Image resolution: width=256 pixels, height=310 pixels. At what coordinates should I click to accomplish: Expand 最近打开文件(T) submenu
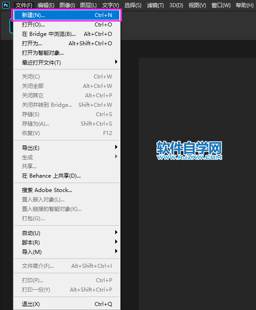tap(67, 62)
